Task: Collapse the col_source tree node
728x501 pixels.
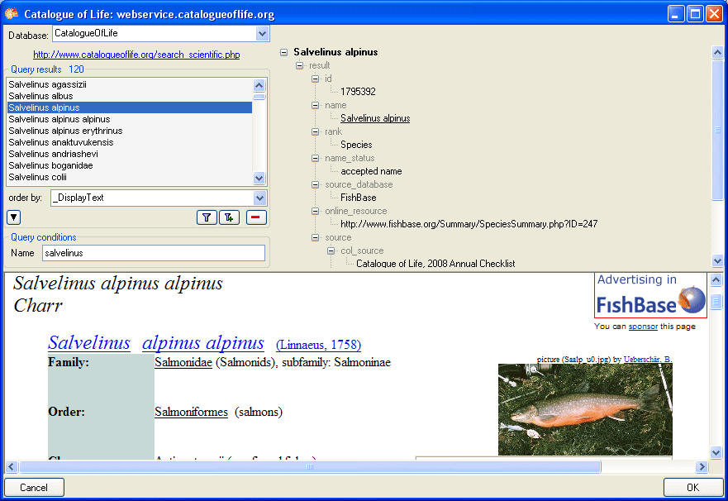Action: pos(331,250)
